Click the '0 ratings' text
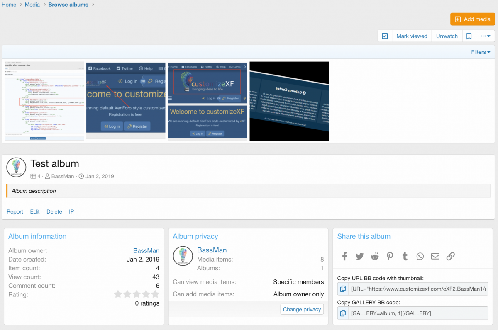Screen dimensions: 498x330 tap(147, 303)
